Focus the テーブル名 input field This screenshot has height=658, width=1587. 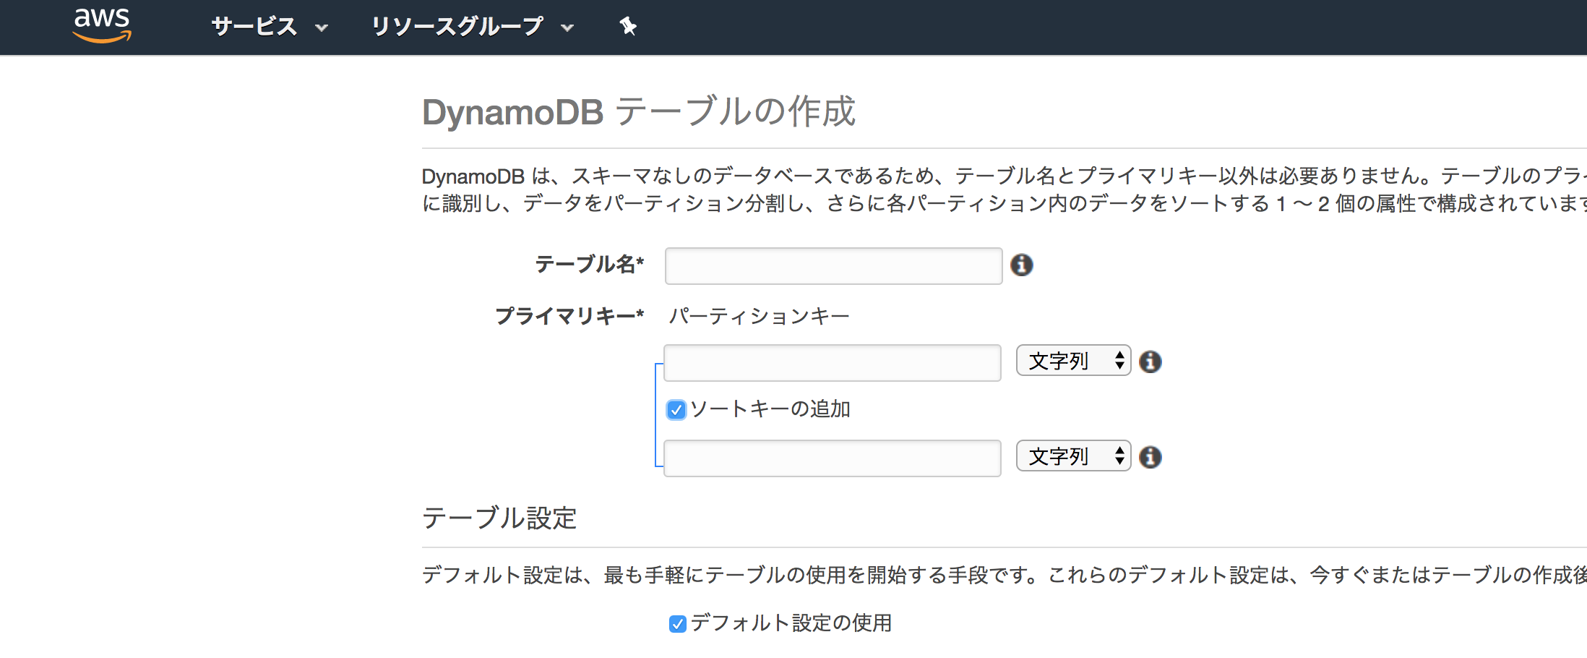(833, 266)
